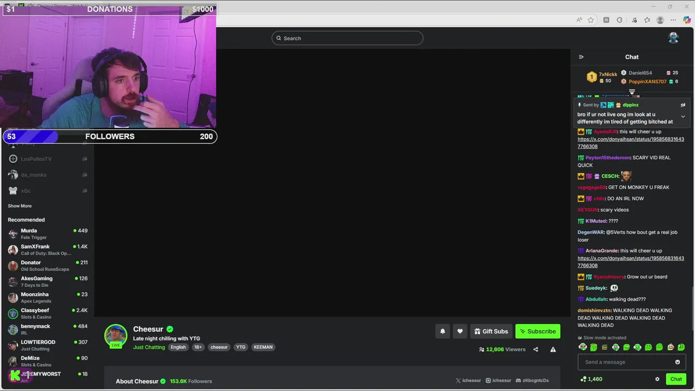This screenshot has height=391, width=695.
Task: Click username PoppinXANS707 on leaderboard
Action: click(648, 81)
